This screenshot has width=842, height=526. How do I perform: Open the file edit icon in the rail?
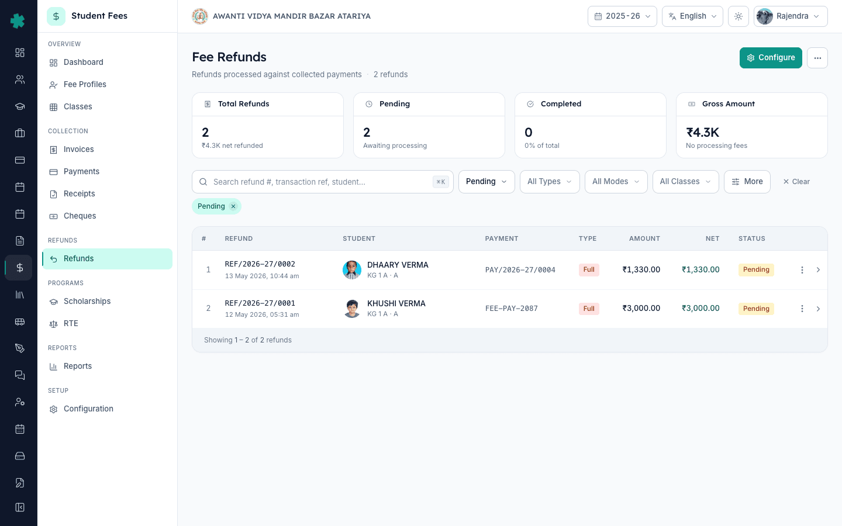pos(20,483)
